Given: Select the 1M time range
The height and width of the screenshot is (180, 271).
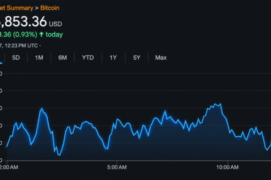Looking at the screenshot, I should 39,58.
